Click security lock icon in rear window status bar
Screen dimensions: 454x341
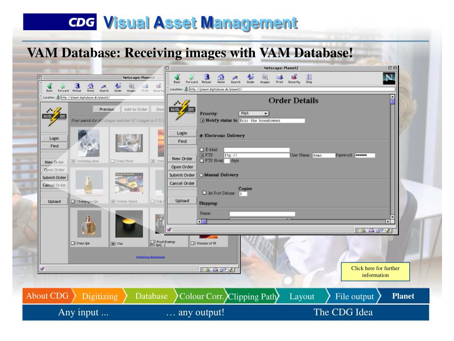42,269
